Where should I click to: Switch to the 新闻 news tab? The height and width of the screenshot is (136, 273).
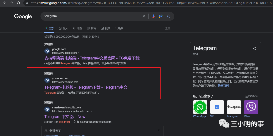tap(92, 28)
